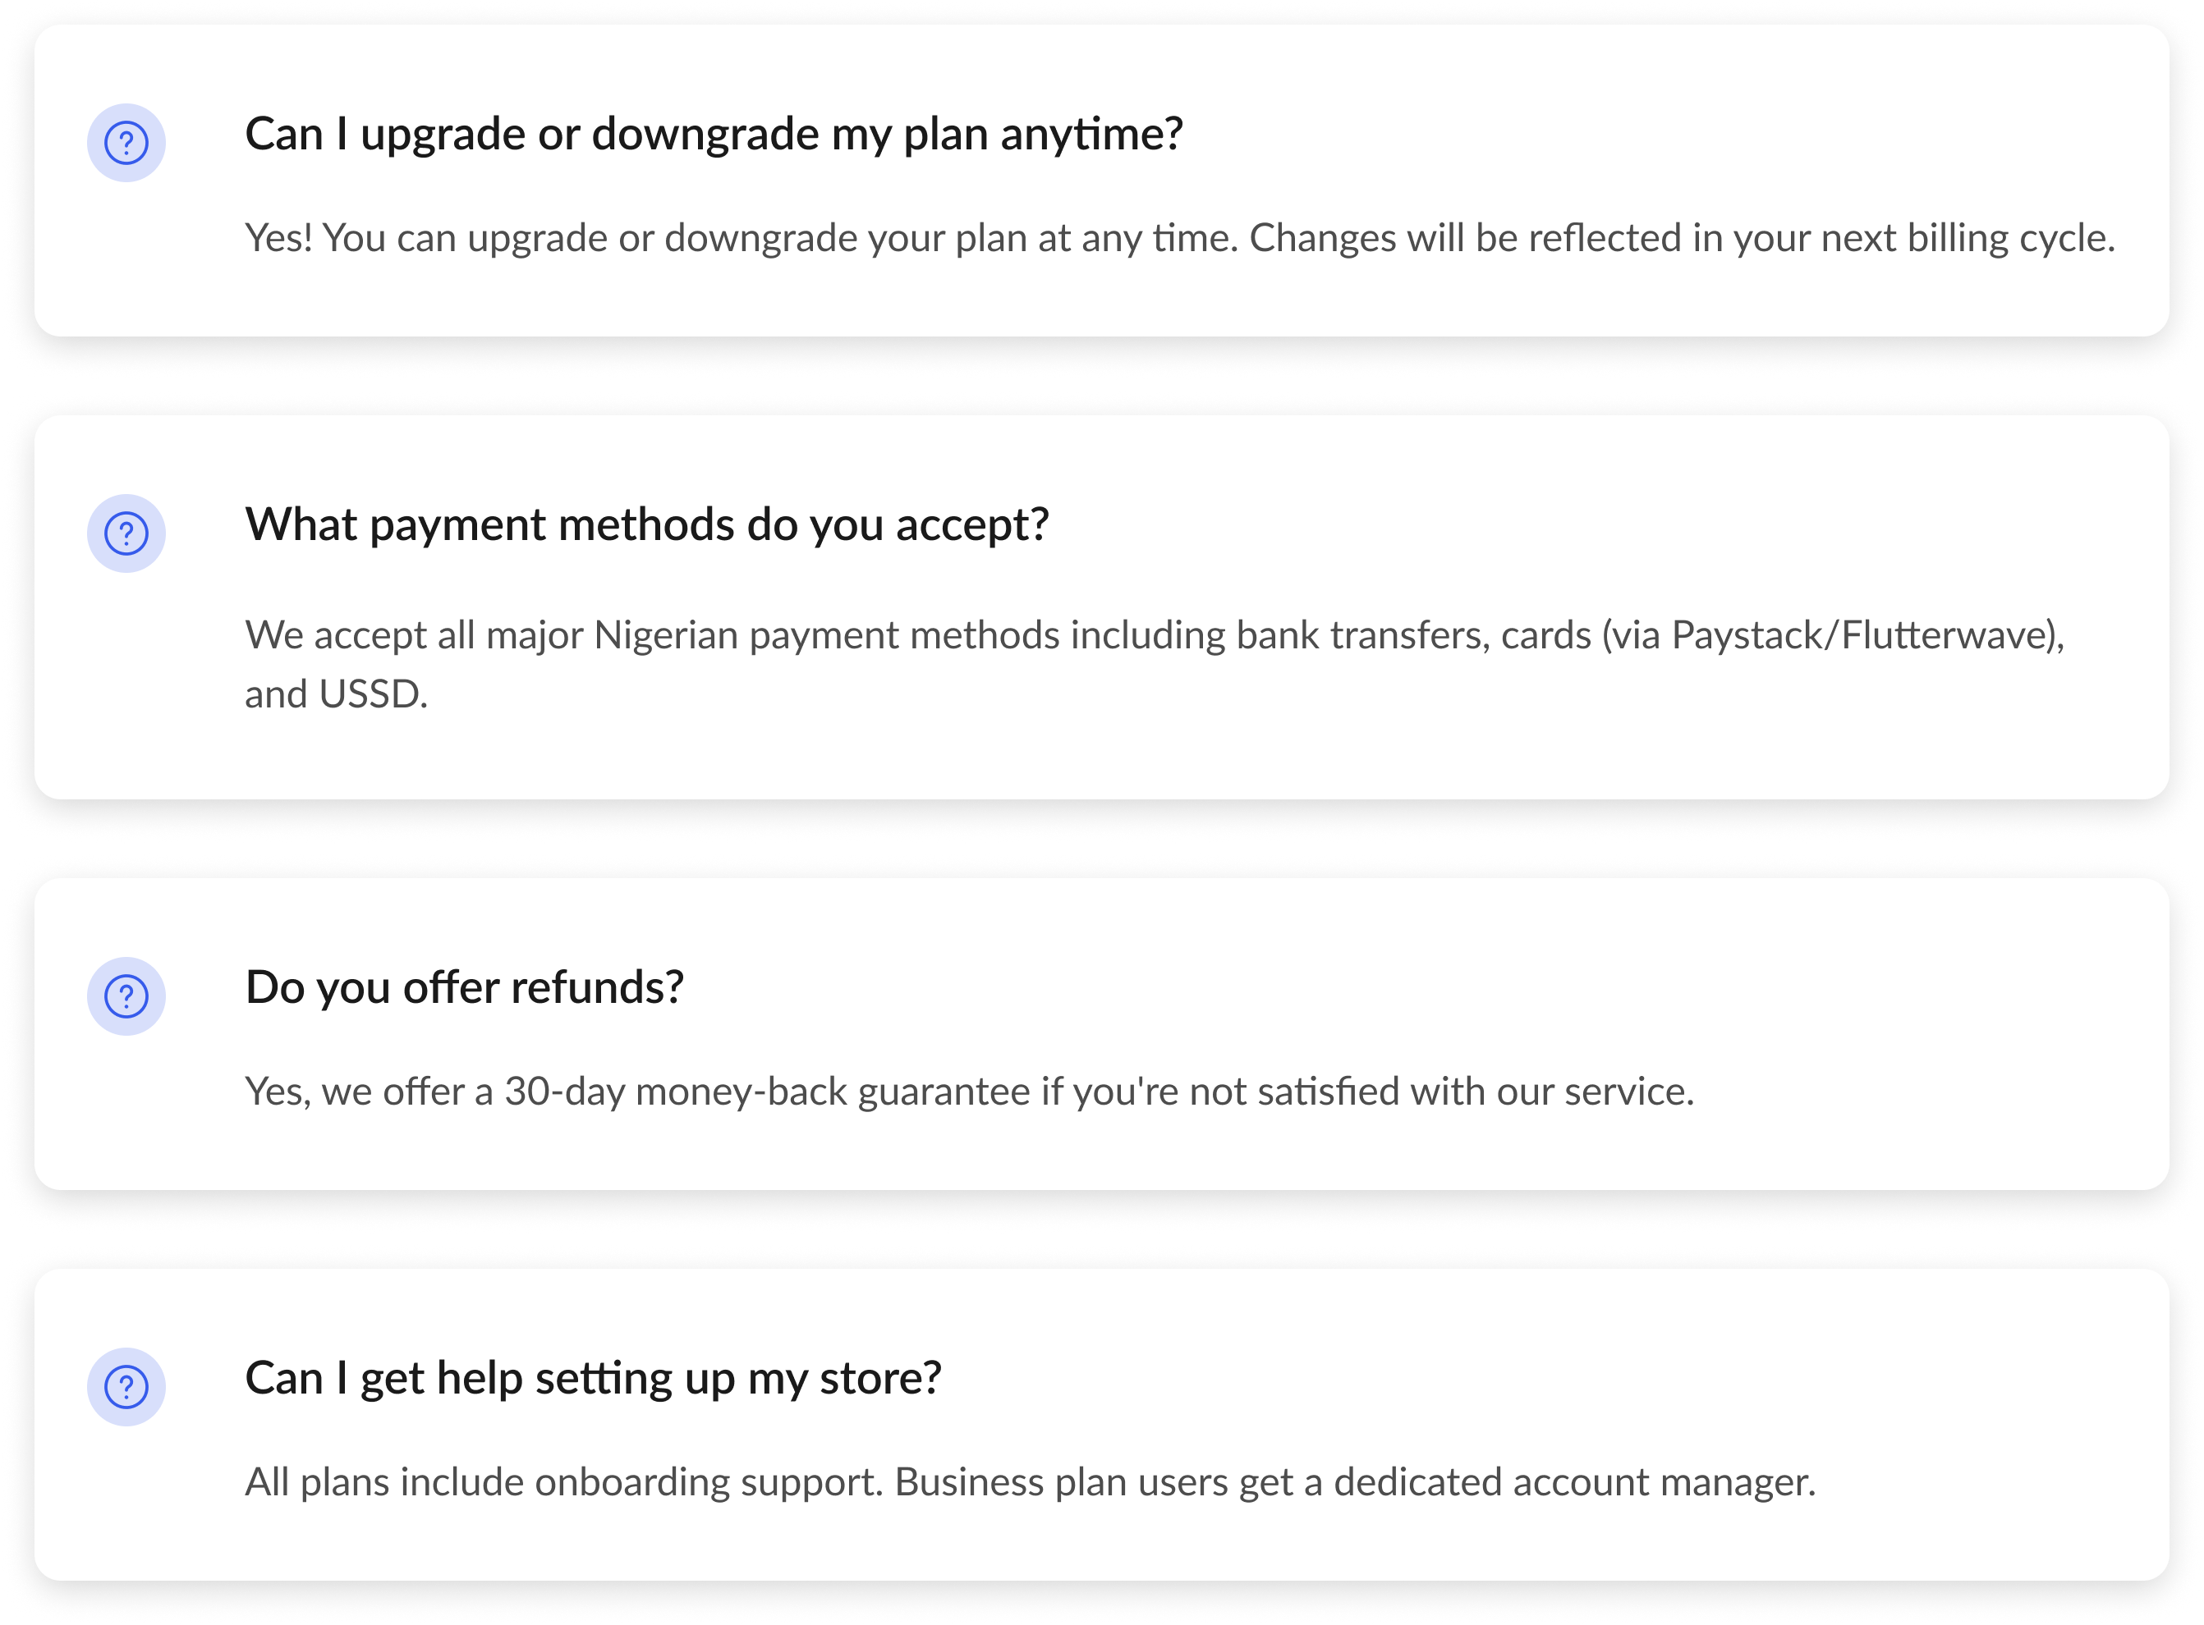Click the 30-day money-back guarantee answer
Viewport: 2204px width, 1625px height.
(x=969, y=1092)
